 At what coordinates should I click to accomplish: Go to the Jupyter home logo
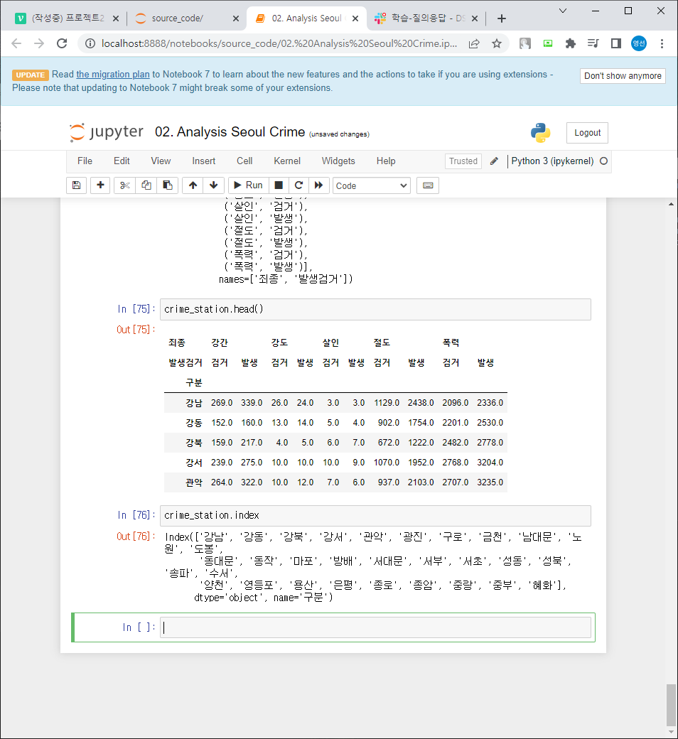pos(107,132)
